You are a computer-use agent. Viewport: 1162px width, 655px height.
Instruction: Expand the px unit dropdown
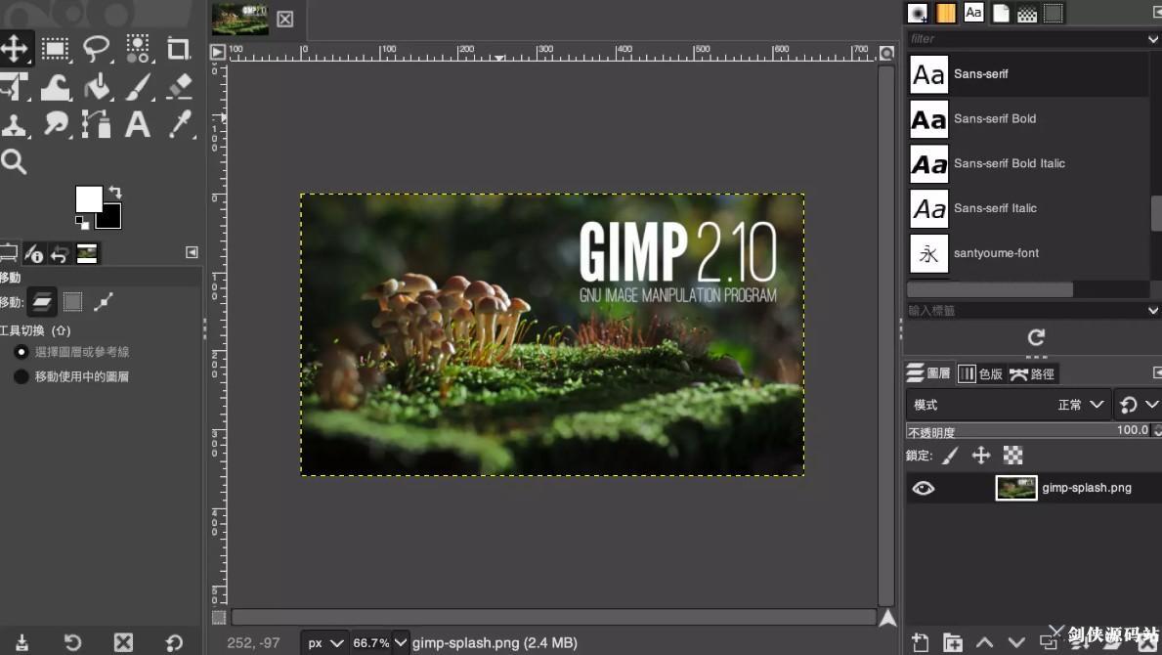pos(324,642)
